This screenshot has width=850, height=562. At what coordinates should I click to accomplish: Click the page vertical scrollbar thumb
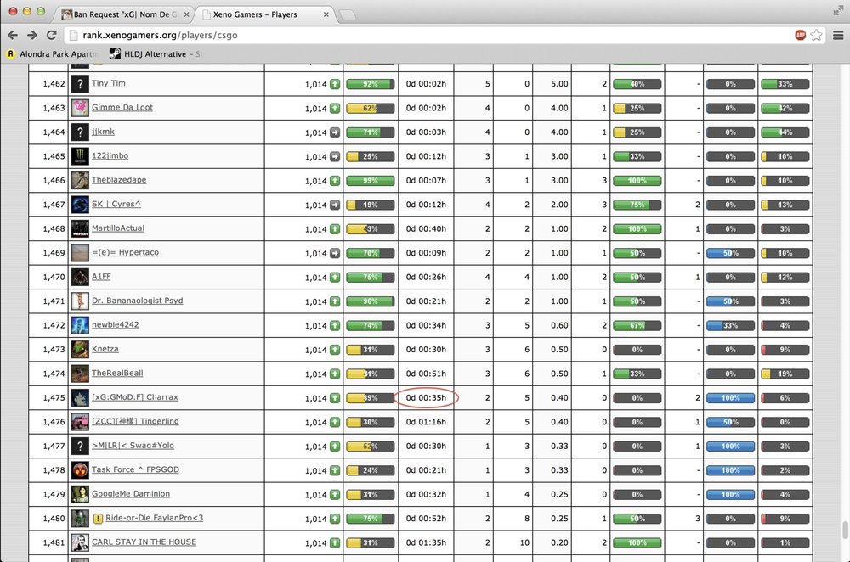(845, 531)
